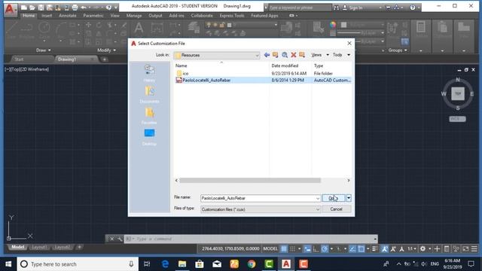The height and width of the screenshot is (271, 482).
Task: Toggle Lineweight display on the status bar
Action: point(375,248)
